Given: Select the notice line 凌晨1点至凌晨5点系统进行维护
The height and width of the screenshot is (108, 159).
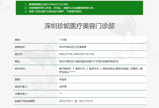Looking at the screenshot, I should [54, 11].
